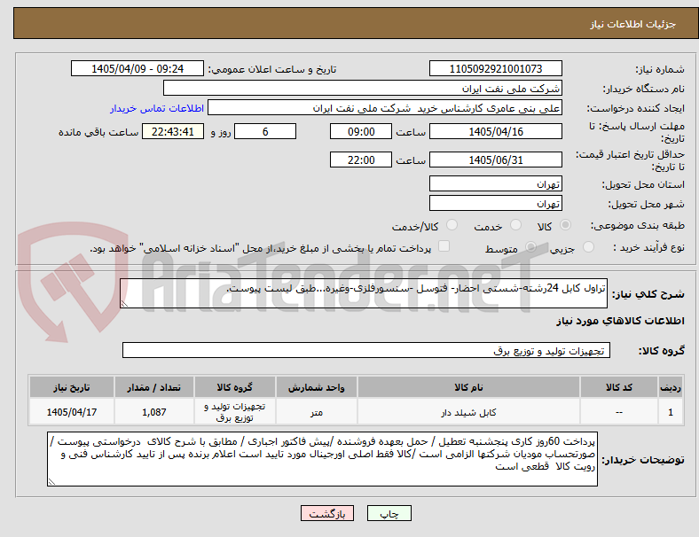
Task: Click the product code cell with dashes
Action: (x=619, y=412)
